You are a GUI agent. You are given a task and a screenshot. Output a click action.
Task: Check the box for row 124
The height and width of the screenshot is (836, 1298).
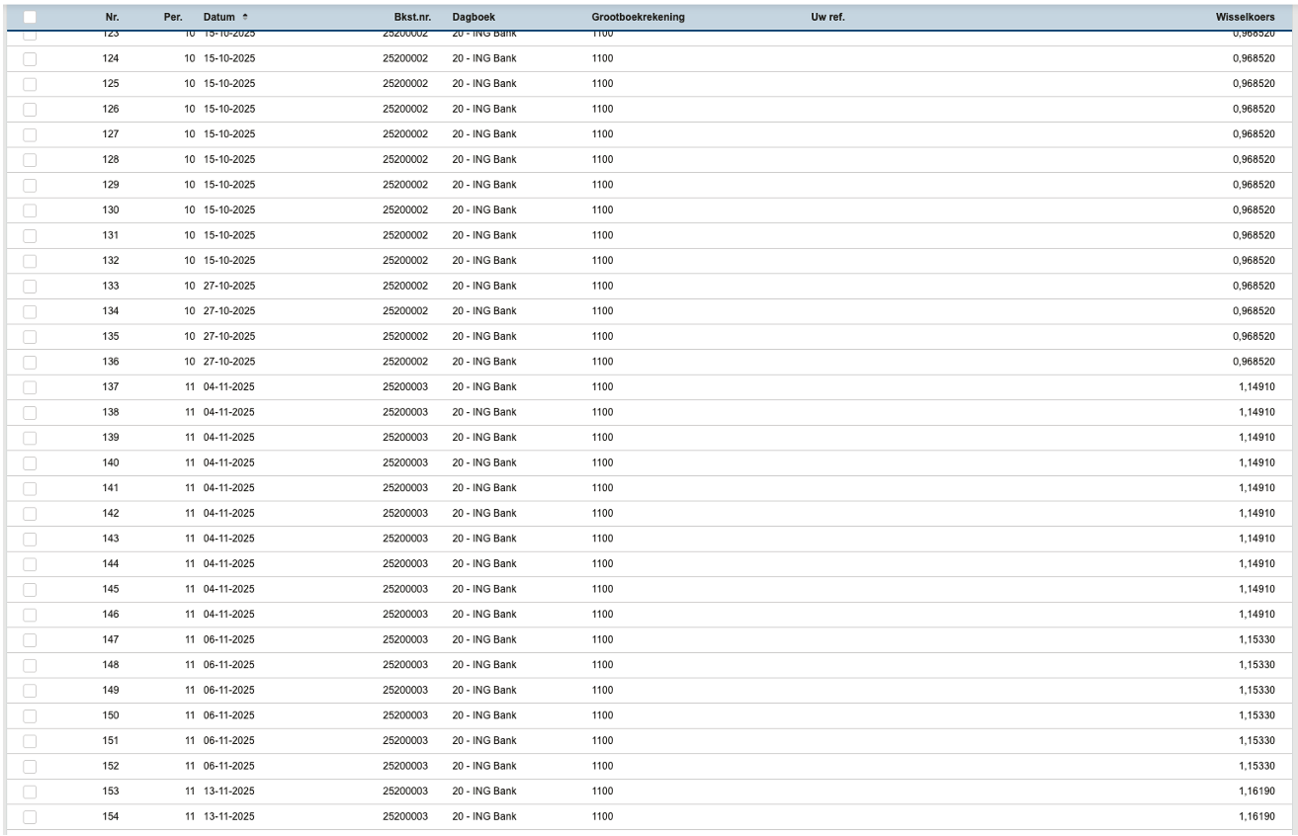point(30,58)
